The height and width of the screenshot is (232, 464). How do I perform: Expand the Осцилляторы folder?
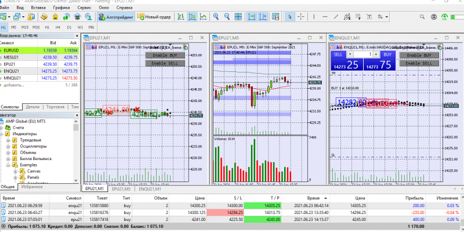coord(8,147)
